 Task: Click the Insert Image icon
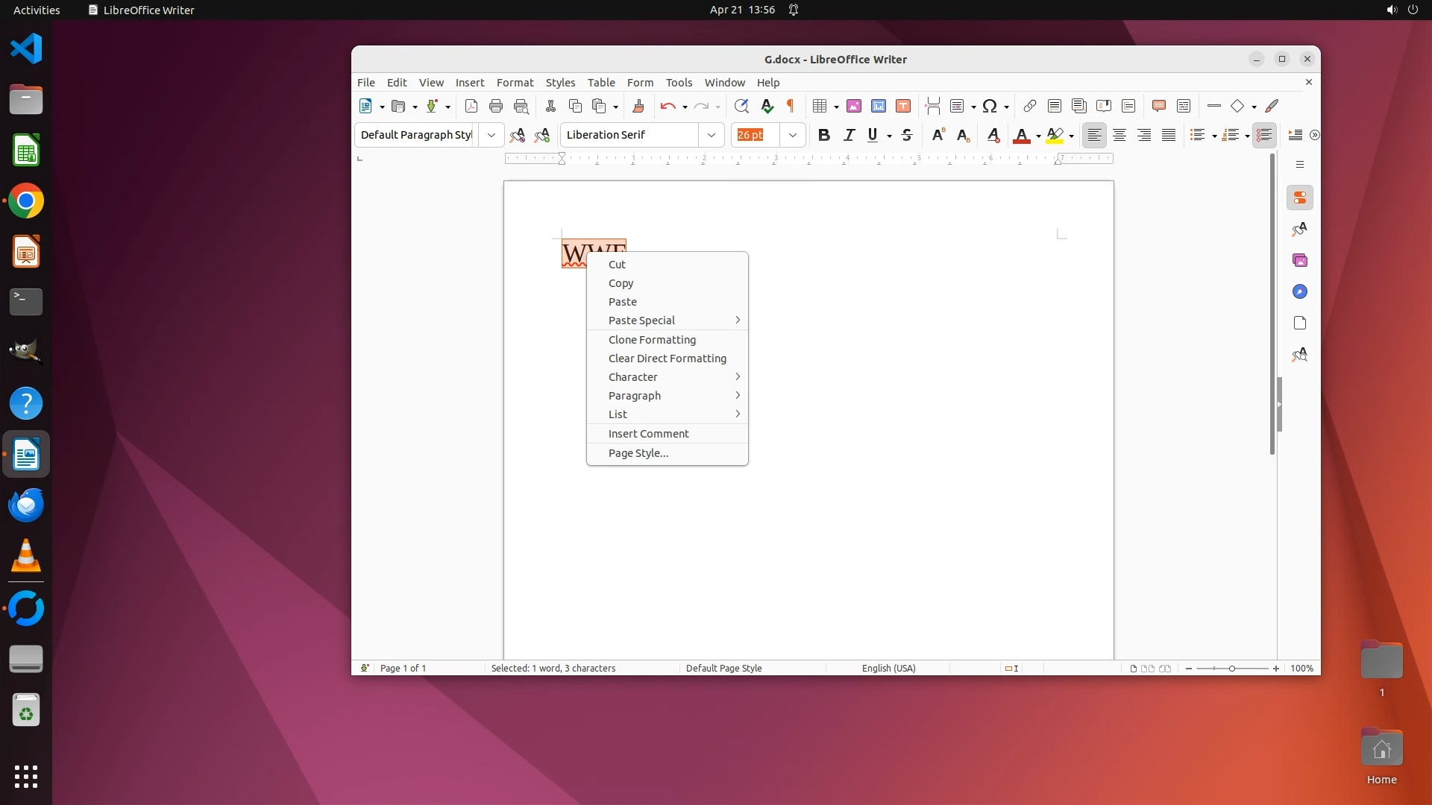[854, 106]
